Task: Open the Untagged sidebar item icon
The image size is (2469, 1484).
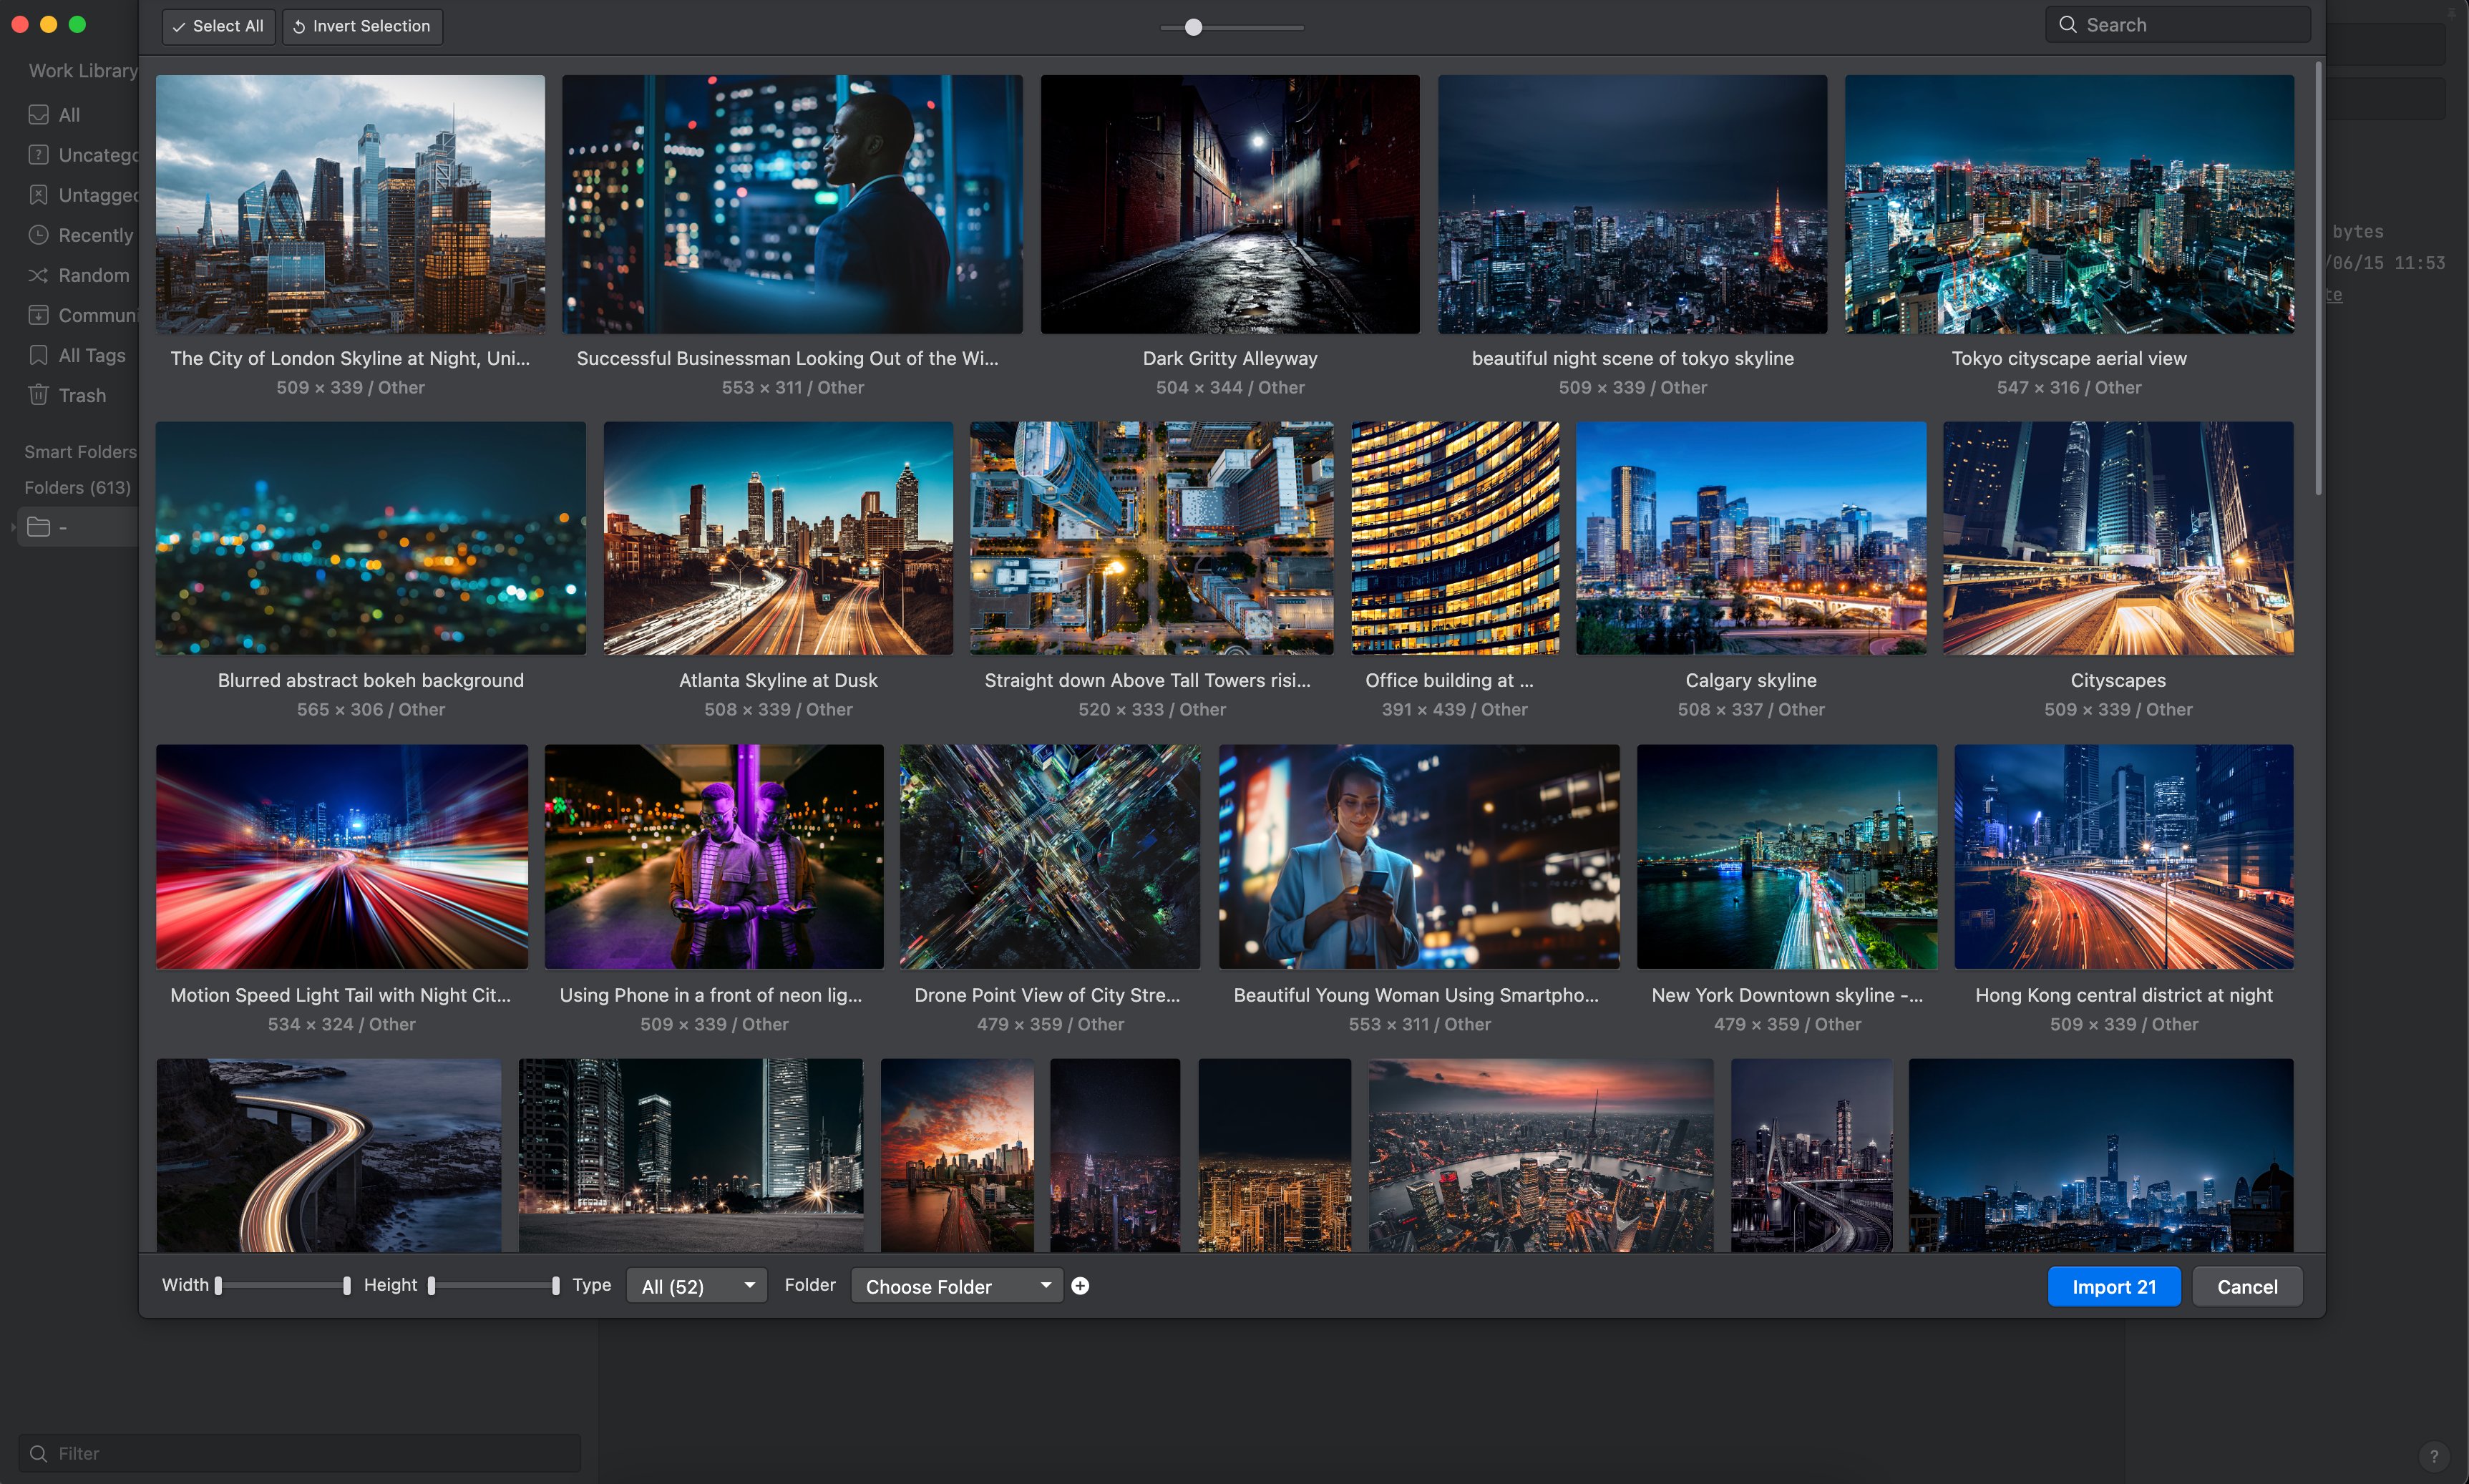Action: pos(38,195)
